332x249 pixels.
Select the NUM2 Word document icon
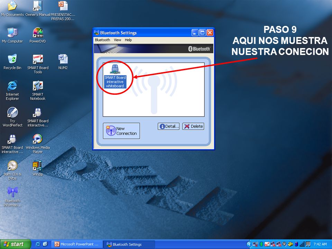point(63,62)
